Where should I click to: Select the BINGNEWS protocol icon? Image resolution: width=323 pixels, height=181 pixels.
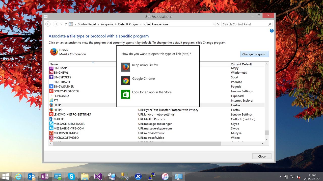coord(51,73)
